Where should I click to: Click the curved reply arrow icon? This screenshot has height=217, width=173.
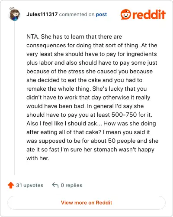coord(55,185)
